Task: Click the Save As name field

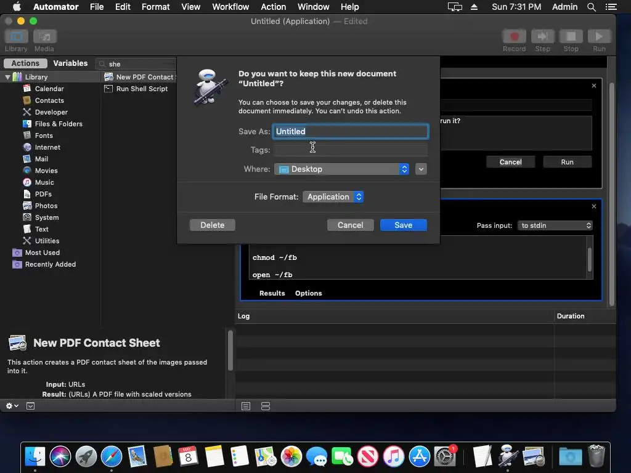Action: coord(351,132)
